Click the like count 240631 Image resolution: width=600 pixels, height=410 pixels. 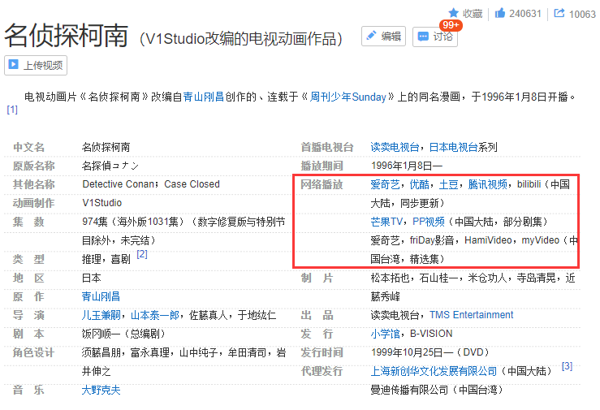(525, 14)
